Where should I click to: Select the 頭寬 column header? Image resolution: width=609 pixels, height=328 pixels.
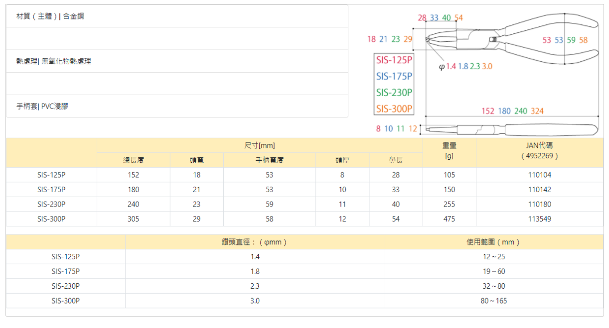tap(197, 160)
